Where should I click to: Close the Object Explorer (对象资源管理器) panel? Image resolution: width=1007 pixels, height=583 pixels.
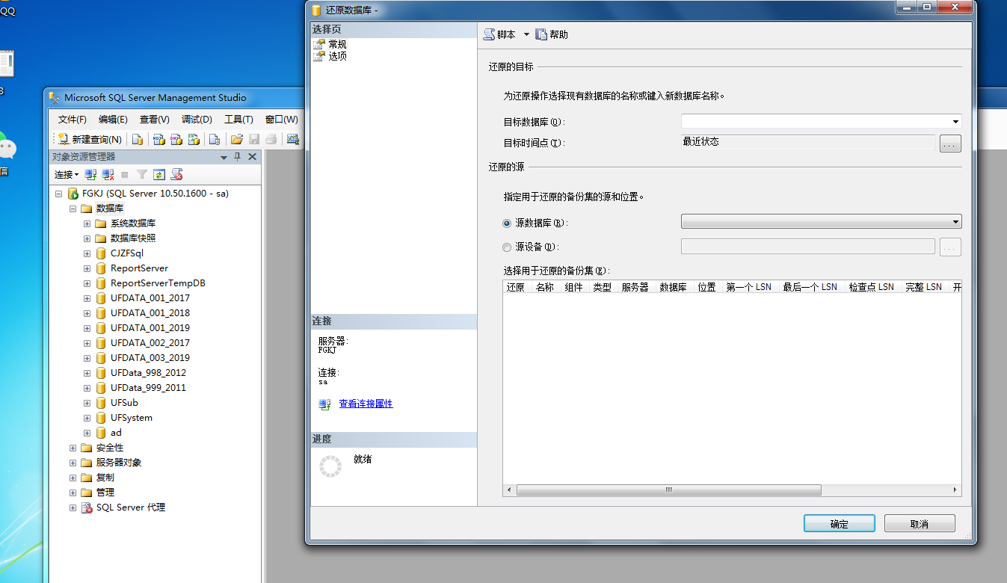[x=252, y=157]
